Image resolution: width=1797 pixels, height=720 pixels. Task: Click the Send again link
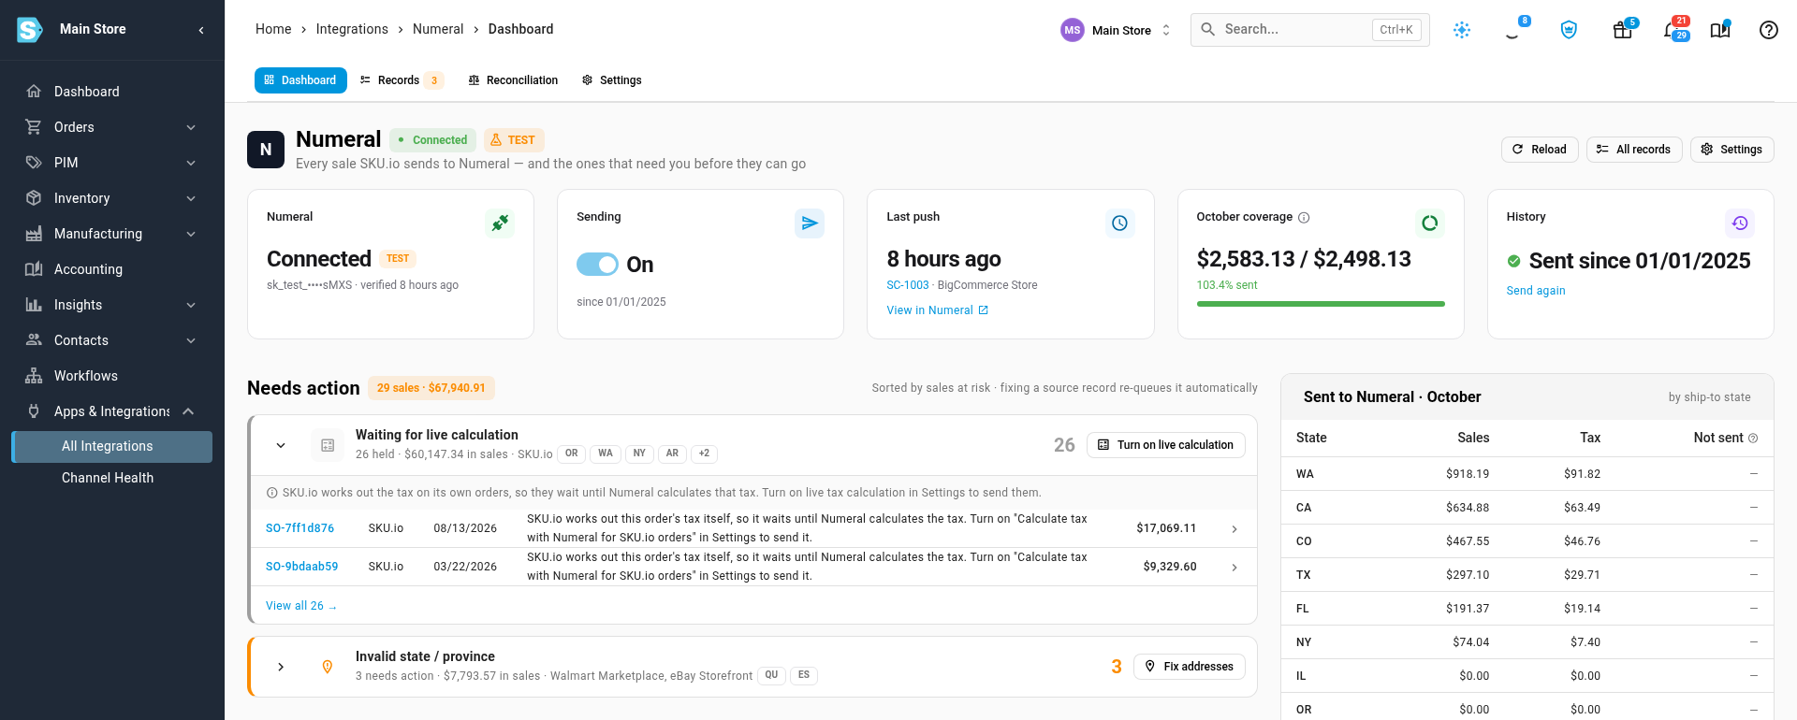coord(1536,291)
